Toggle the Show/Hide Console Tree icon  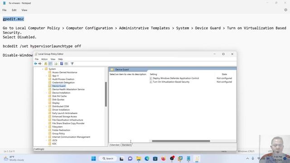(x=50, y=63)
